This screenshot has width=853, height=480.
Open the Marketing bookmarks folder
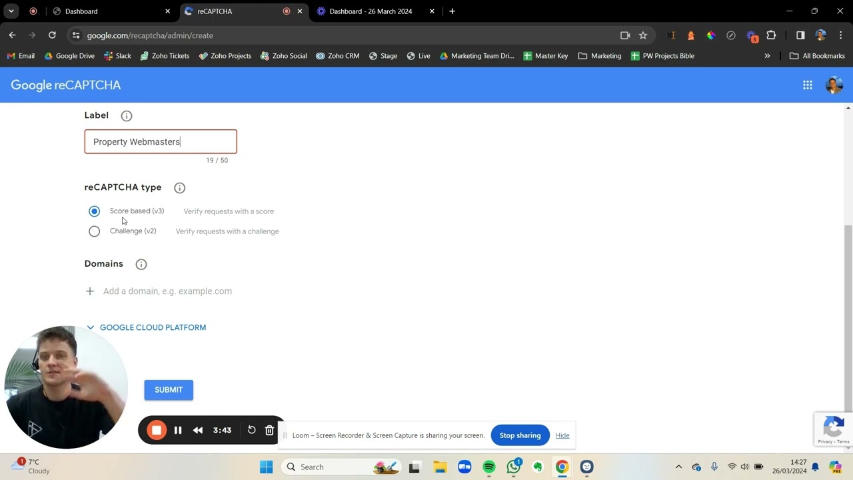599,56
